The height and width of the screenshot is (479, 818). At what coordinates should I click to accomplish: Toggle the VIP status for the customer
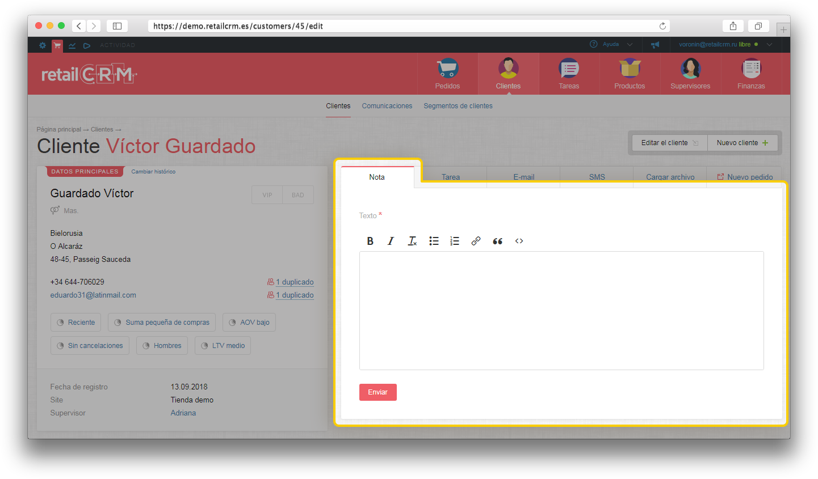(267, 195)
